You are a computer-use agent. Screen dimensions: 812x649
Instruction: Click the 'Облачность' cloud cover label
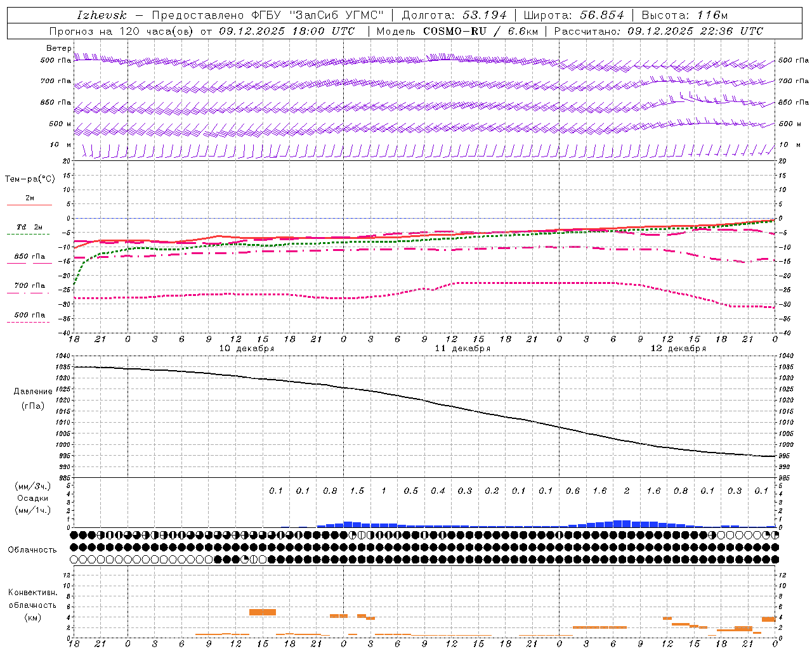click(x=32, y=549)
